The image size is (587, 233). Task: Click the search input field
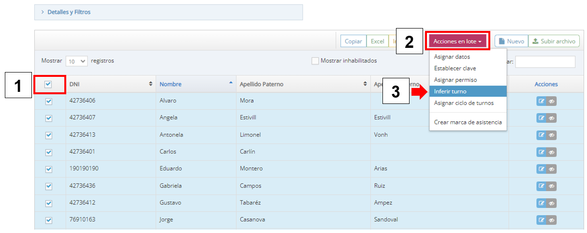tap(545, 61)
